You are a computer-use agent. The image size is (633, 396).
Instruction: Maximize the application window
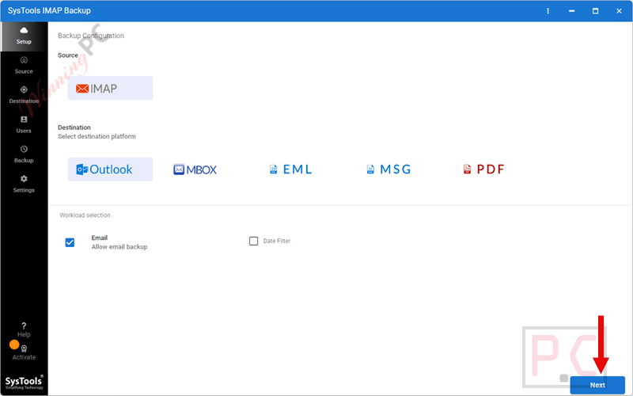[596, 11]
